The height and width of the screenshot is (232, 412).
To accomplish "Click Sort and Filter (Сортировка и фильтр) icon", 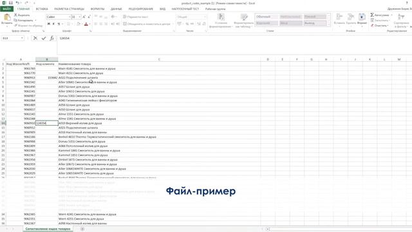I will click(x=401, y=17).
